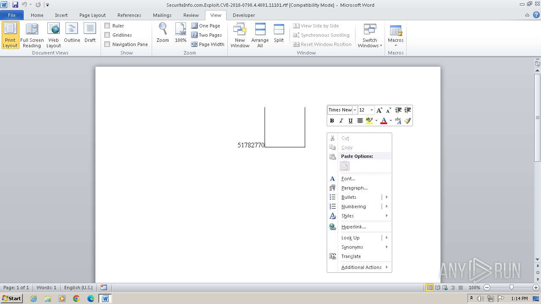The height and width of the screenshot is (304, 541).
Task: Click the paste option clipboard icon
Action: 345,166
